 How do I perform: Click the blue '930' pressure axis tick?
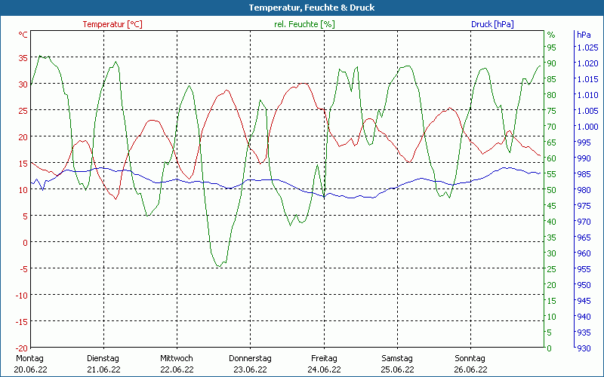click(x=584, y=348)
